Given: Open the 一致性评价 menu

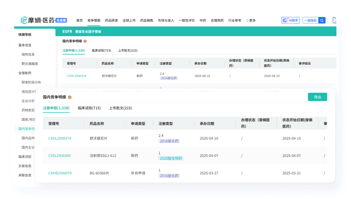Looking at the screenshot, I should tap(187, 21).
